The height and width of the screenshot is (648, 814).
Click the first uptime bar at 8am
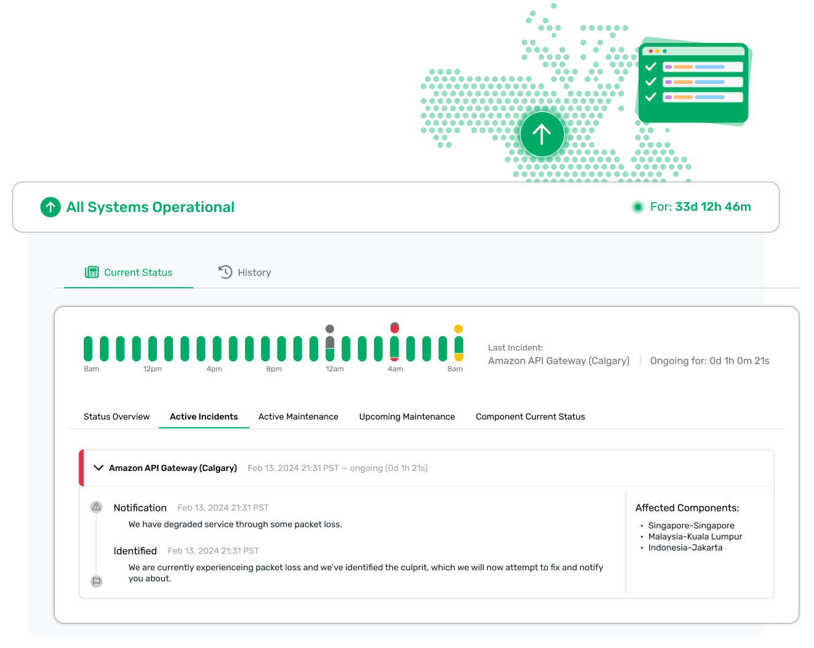point(88,348)
